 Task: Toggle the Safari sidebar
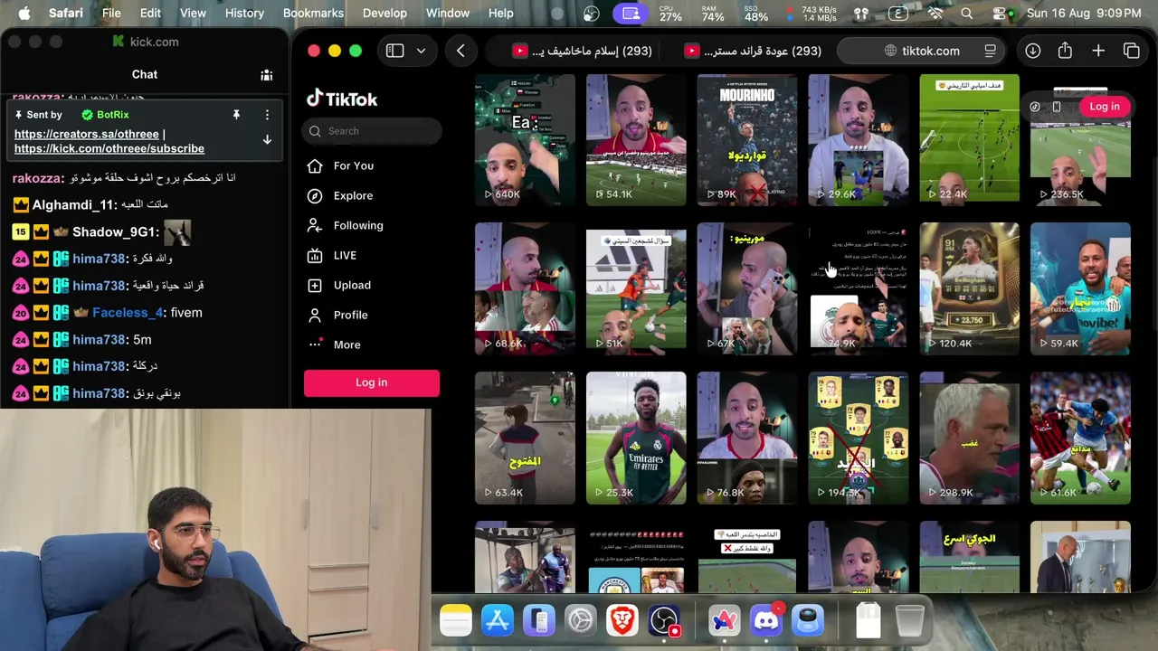point(394,51)
